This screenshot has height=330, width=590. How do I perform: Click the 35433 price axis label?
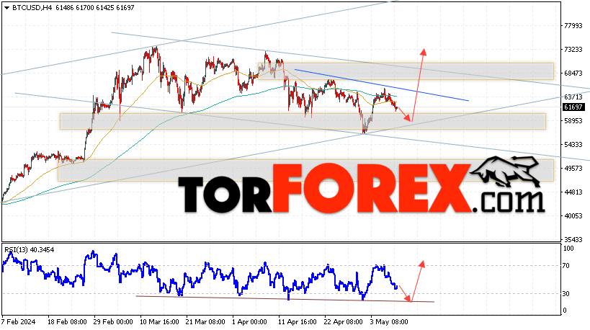[573, 239]
